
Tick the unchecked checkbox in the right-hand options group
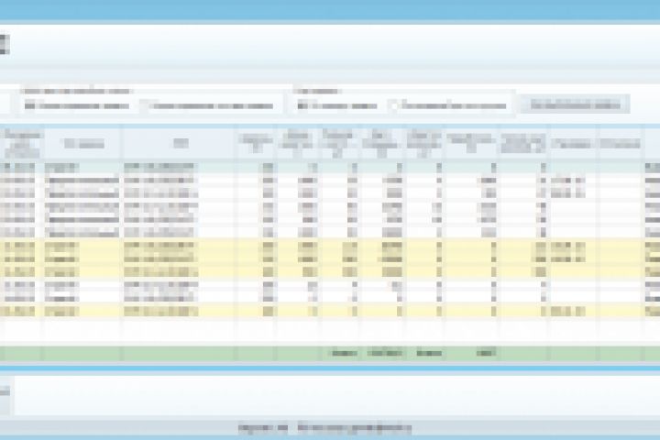tap(393, 105)
